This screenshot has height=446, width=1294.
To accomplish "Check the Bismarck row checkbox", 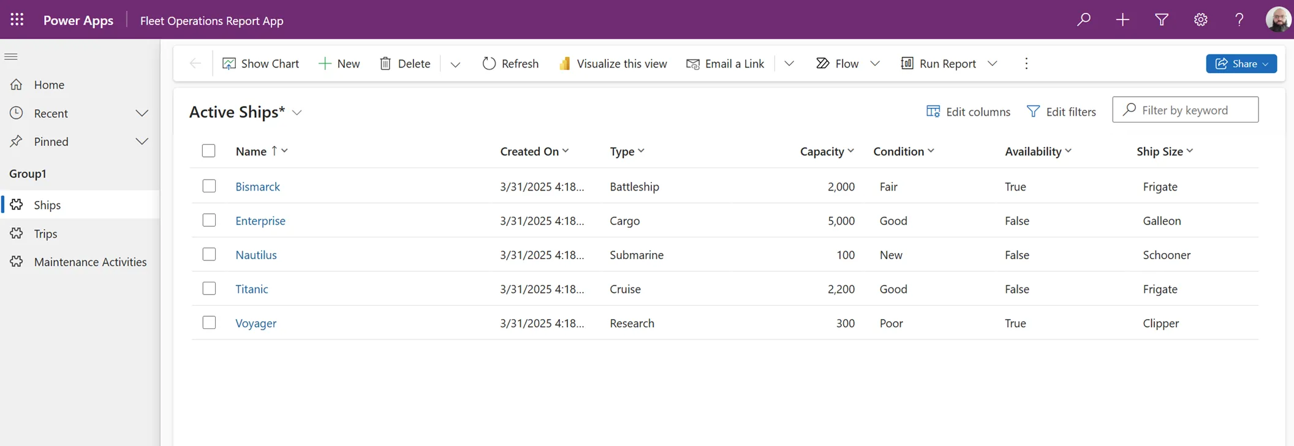I will pos(209,186).
